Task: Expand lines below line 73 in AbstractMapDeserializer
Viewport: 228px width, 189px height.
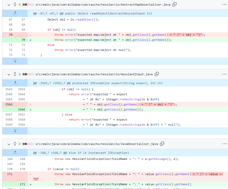Action: click(15, 61)
